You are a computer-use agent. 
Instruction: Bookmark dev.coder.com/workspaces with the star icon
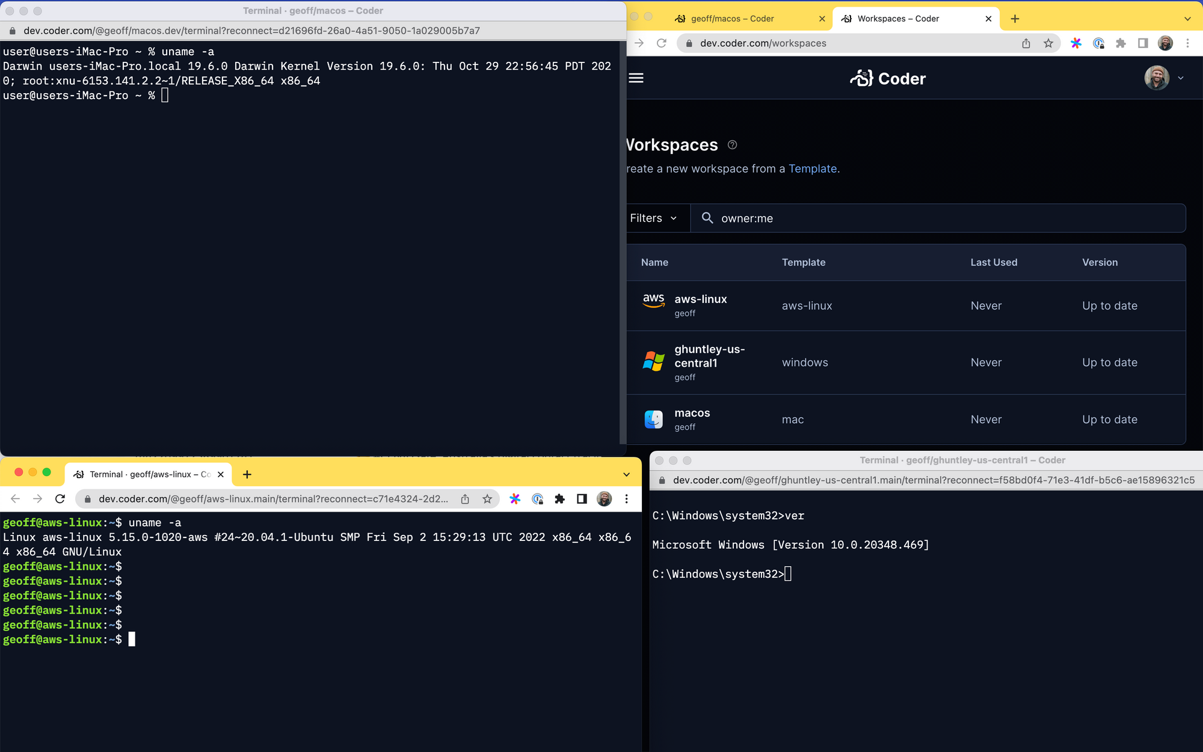(1048, 43)
